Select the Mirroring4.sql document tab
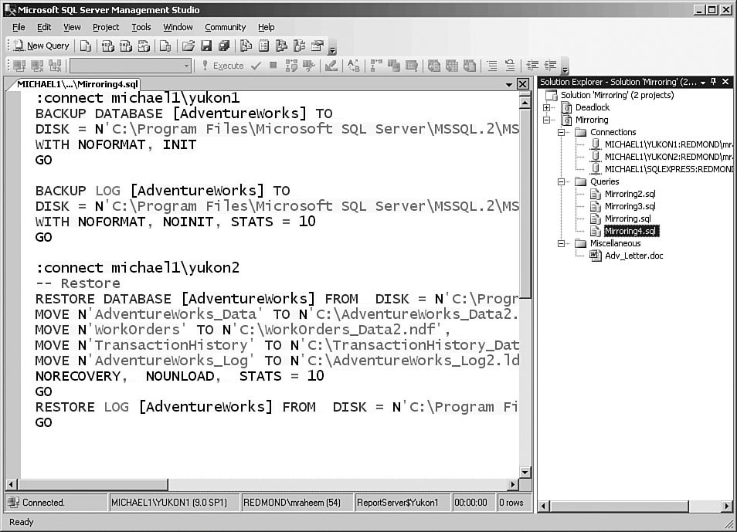737x532 pixels. 77,84
